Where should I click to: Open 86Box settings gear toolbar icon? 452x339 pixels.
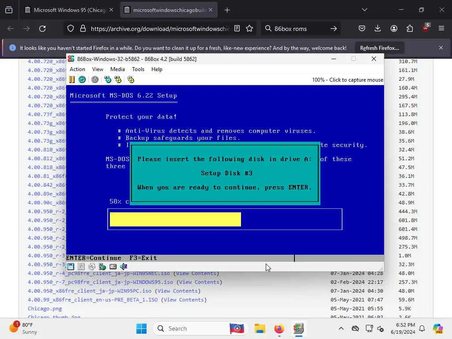131,79
